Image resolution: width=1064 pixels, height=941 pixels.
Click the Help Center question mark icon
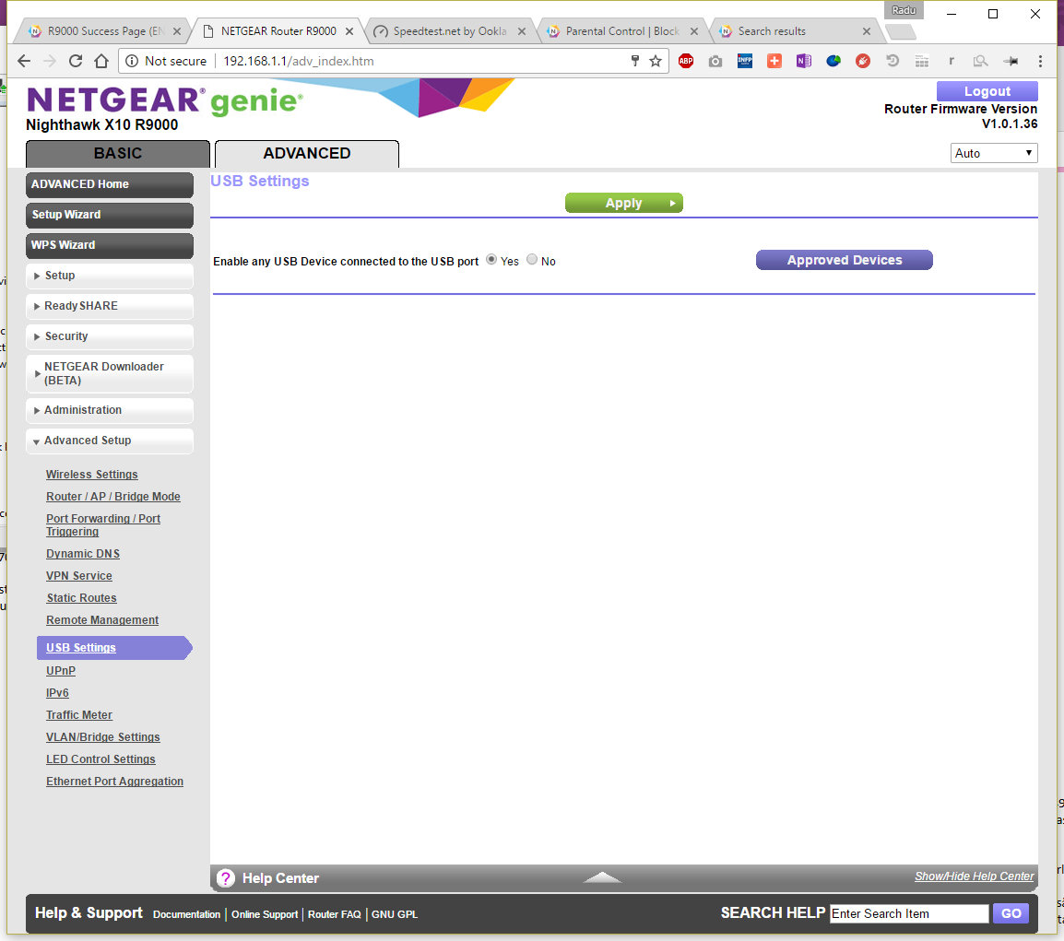pos(226,878)
